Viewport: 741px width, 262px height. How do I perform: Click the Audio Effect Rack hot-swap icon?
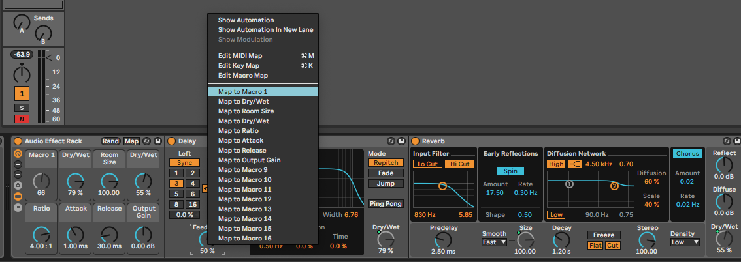[x=147, y=141]
